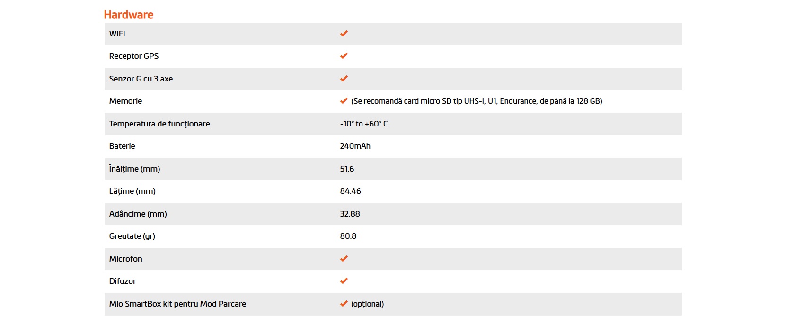Click the Memorie row checkmark icon
Viewport: 786px width, 316px height.
point(344,101)
